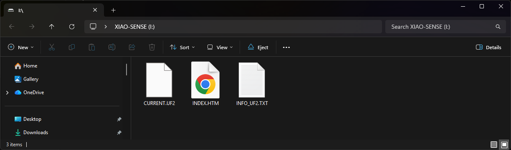Screen dimensions: 511x150
Task: Expand the path chevron before XIAO-SENSE
Action: 106,27
